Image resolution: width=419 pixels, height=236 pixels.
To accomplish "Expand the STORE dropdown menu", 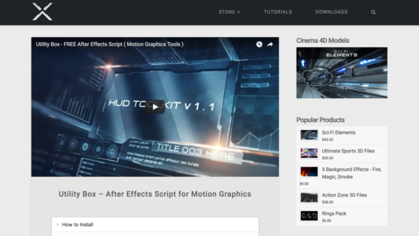I will [229, 12].
